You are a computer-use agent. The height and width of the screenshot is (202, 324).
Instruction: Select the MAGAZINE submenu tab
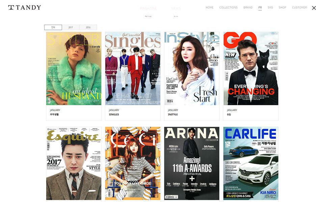point(148,8)
